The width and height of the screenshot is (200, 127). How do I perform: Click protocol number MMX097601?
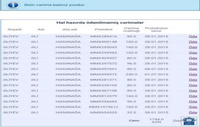pyautogui.click(x=103, y=69)
